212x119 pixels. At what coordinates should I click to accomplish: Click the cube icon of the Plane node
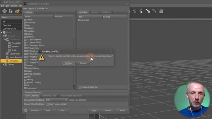coord(4,32)
